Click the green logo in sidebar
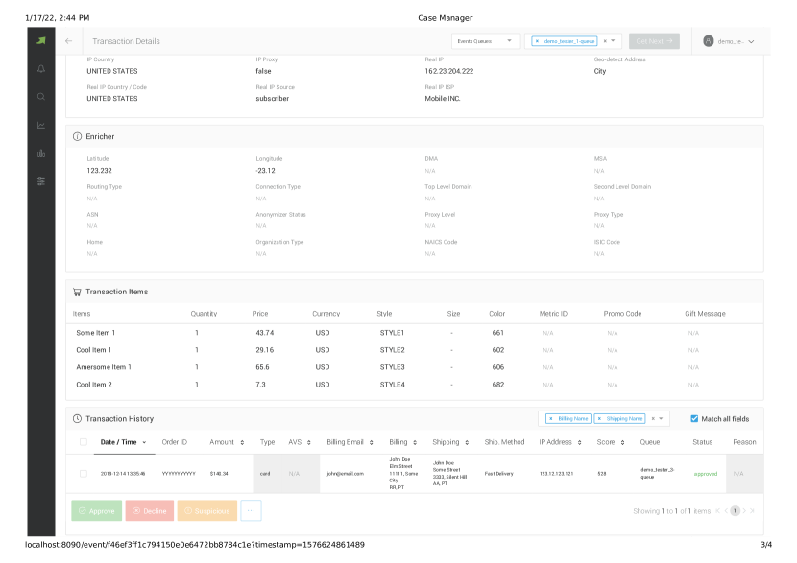 (41, 40)
